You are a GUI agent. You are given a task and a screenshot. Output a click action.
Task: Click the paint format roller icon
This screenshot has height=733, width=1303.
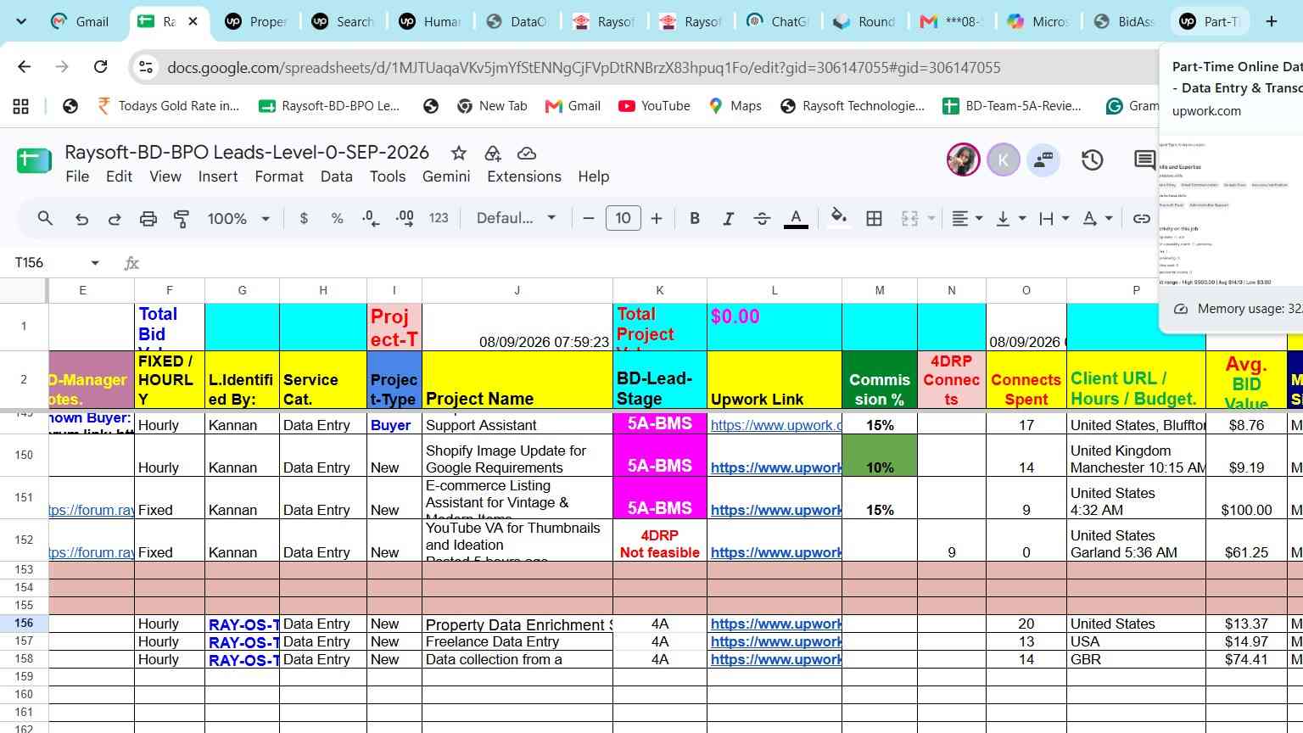182,219
